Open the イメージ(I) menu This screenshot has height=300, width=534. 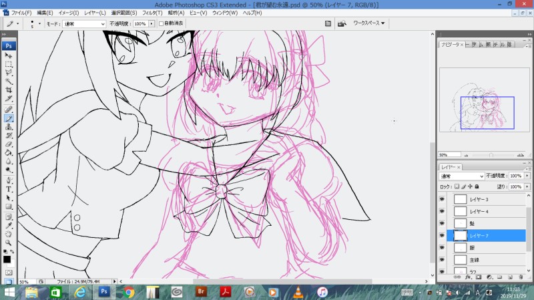pos(69,13)
